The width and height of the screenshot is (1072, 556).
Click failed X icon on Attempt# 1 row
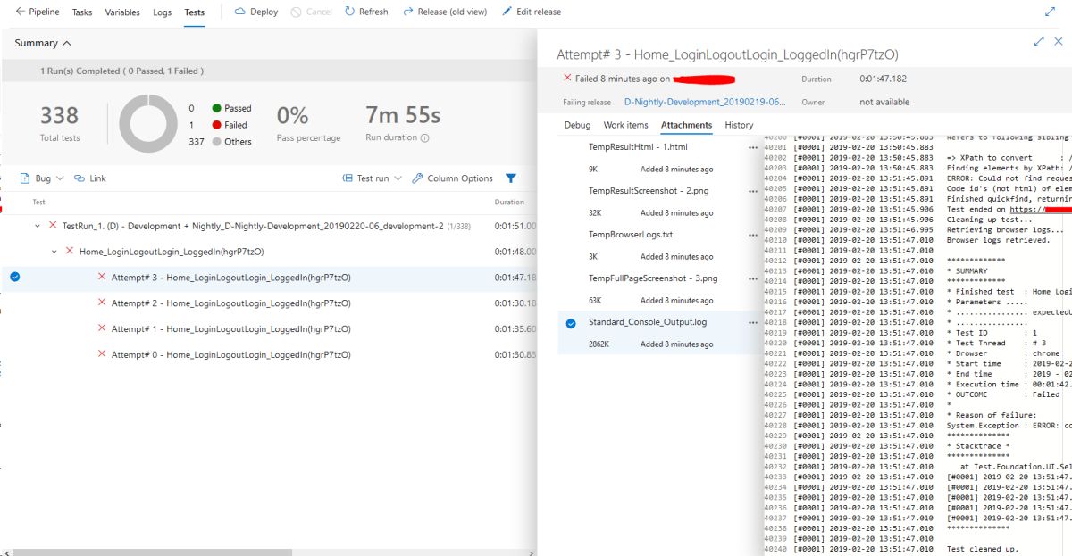click(x=102, y=329)
